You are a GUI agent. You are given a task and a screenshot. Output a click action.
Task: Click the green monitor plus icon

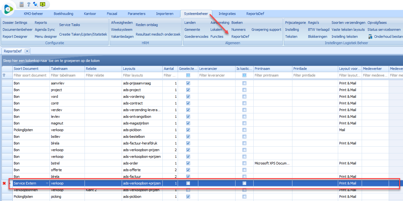pos(43,4)
